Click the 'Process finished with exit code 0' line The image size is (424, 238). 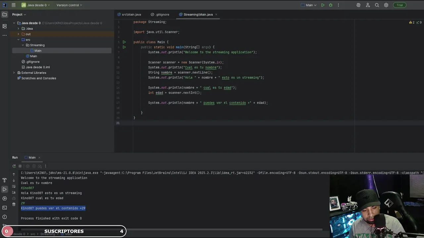coord(51,218)
